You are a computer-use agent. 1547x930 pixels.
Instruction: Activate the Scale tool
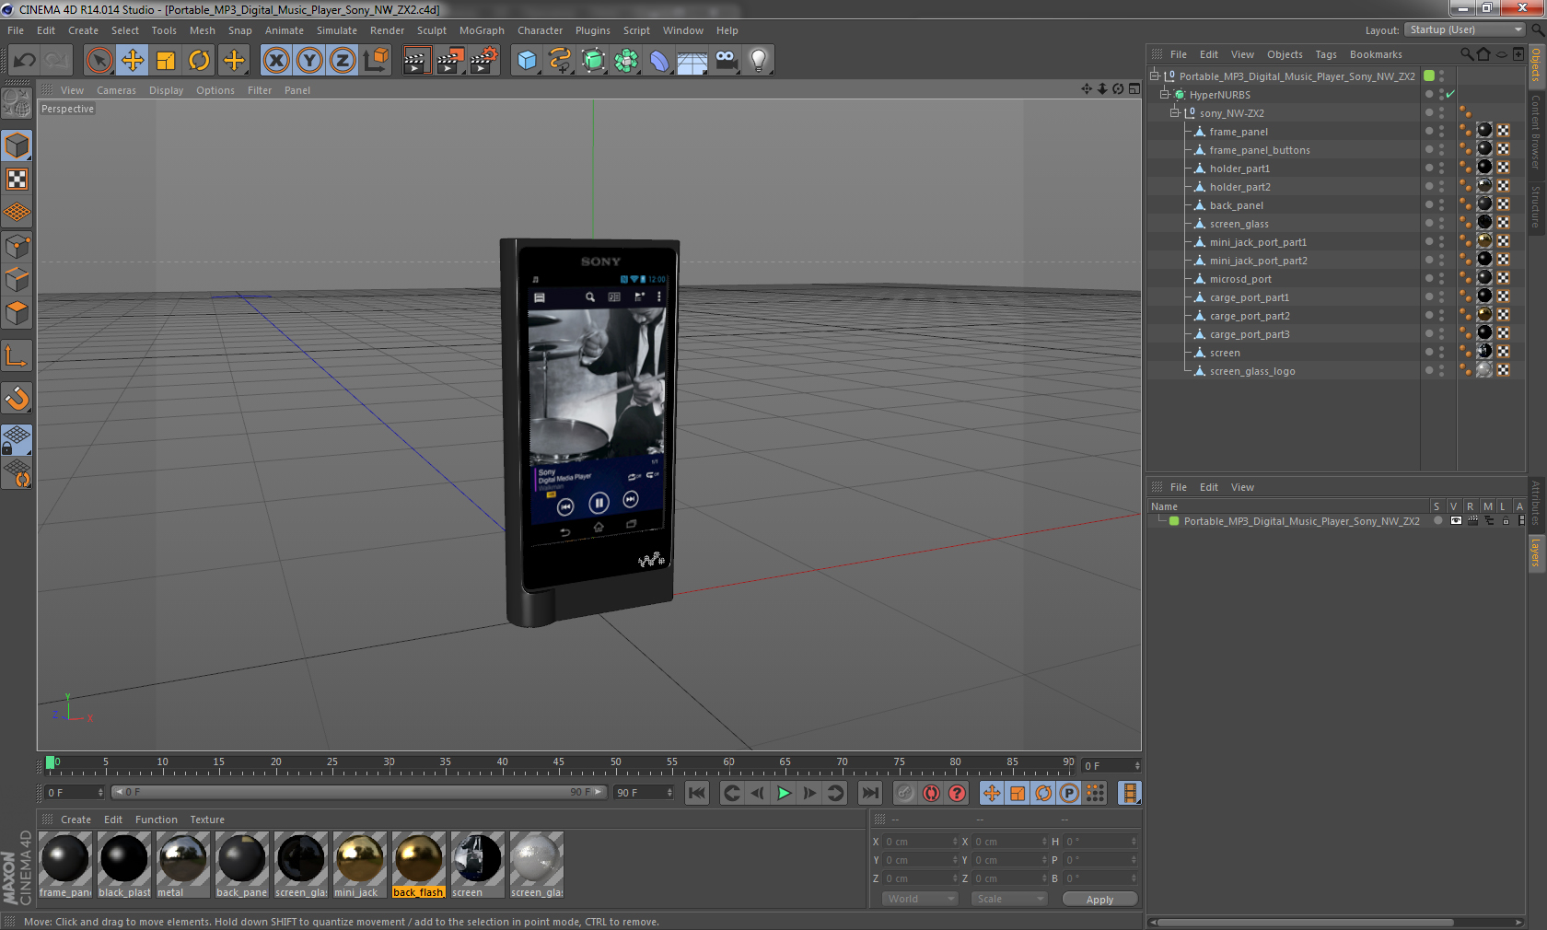click(x=166, y=61)
